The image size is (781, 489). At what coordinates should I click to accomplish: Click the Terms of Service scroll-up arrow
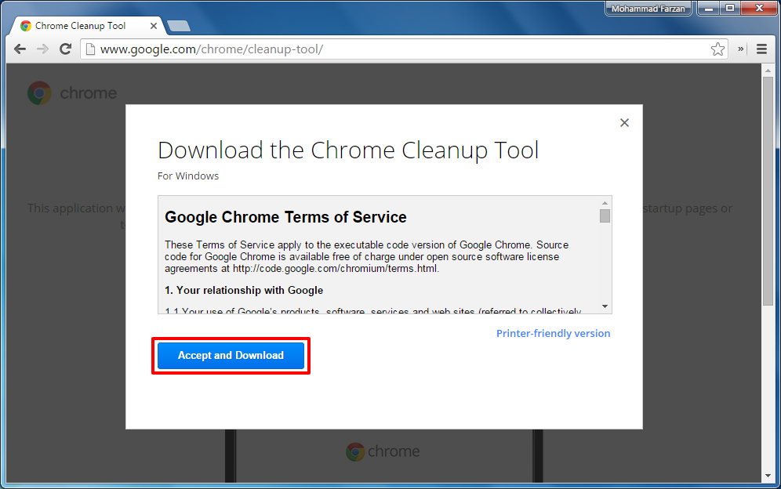point(605,203)
